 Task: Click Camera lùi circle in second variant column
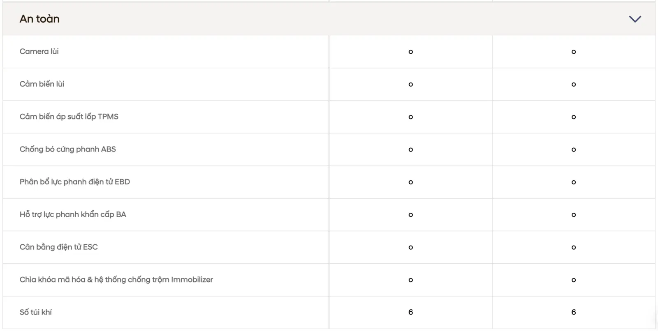click(x=574, y=52)
